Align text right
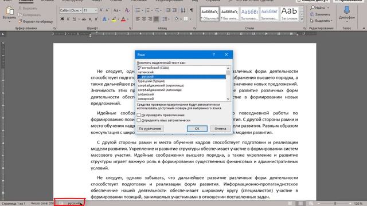The width and height of the screenshot is (367, 206). pos(150,19)
